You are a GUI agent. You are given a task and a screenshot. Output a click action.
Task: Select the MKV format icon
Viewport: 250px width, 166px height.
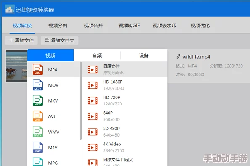[37, 100]
